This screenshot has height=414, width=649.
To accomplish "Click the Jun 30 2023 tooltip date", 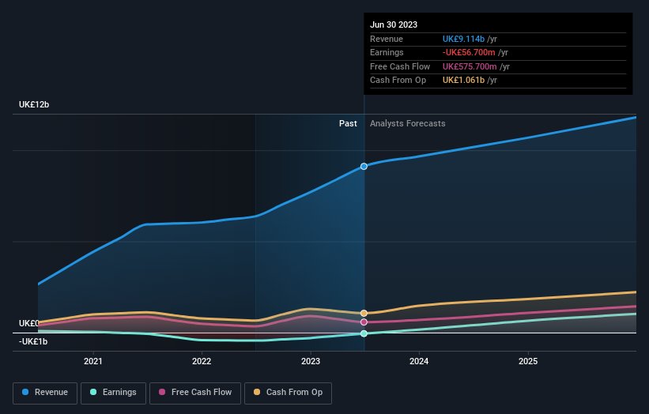I will (394, 24).
